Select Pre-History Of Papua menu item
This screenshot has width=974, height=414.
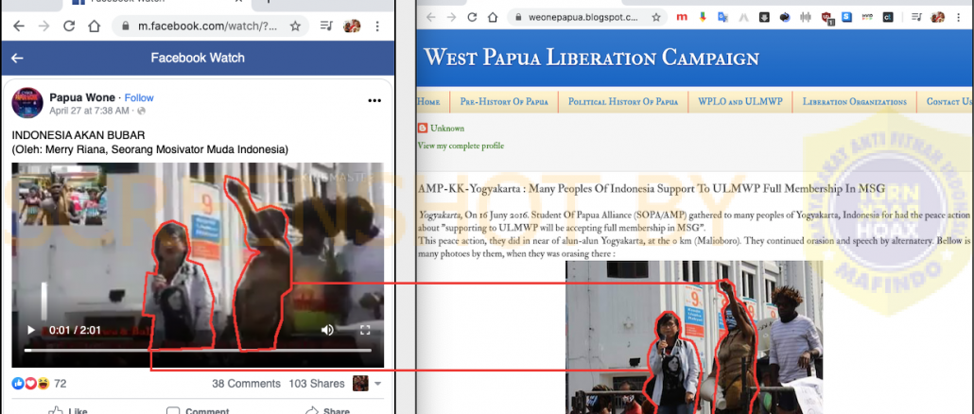pyautogui.click(x=504, y=102)
